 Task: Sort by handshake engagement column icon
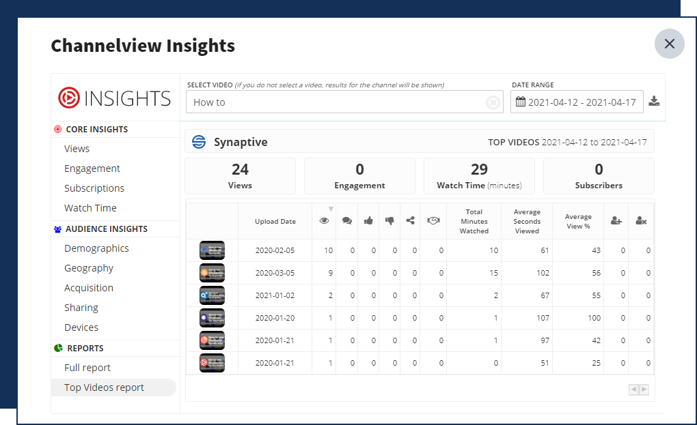coord(433,220)
